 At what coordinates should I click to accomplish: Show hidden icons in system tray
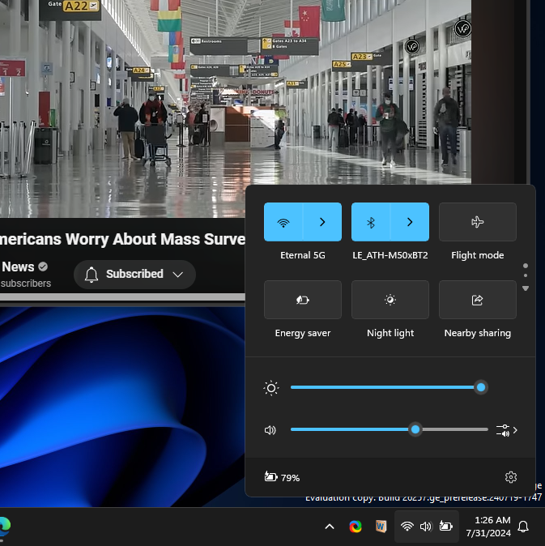click(x=330, y=527)
